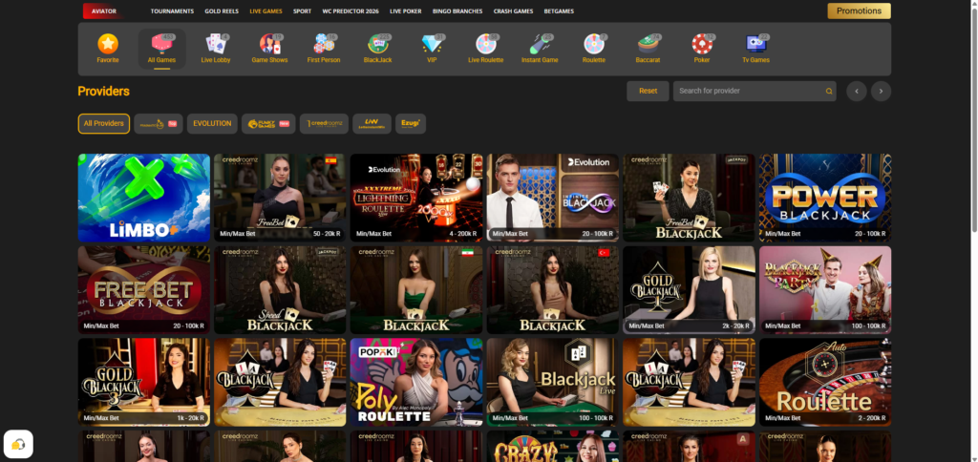Screen dimensions: 978x462
Task: Open Creedroomz Blackjack with Turkish flag
Action: pyautogui.click(x=553, y=290)
